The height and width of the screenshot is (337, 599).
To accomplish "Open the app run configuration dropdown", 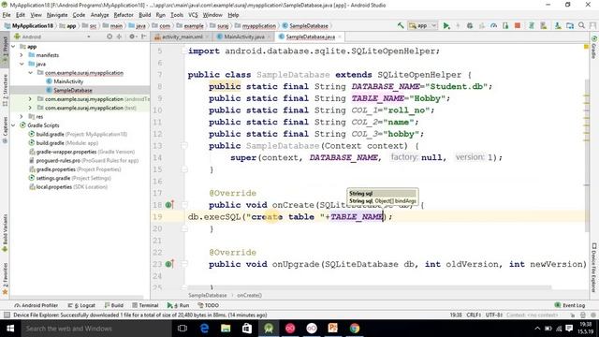I will coord(422,25).
